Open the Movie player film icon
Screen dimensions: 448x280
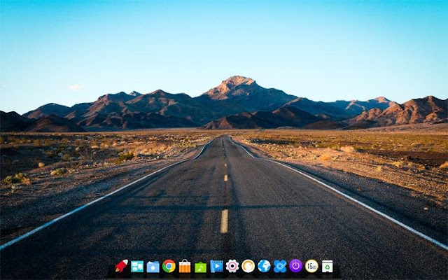pyautogui.click(x=216, y=266)
